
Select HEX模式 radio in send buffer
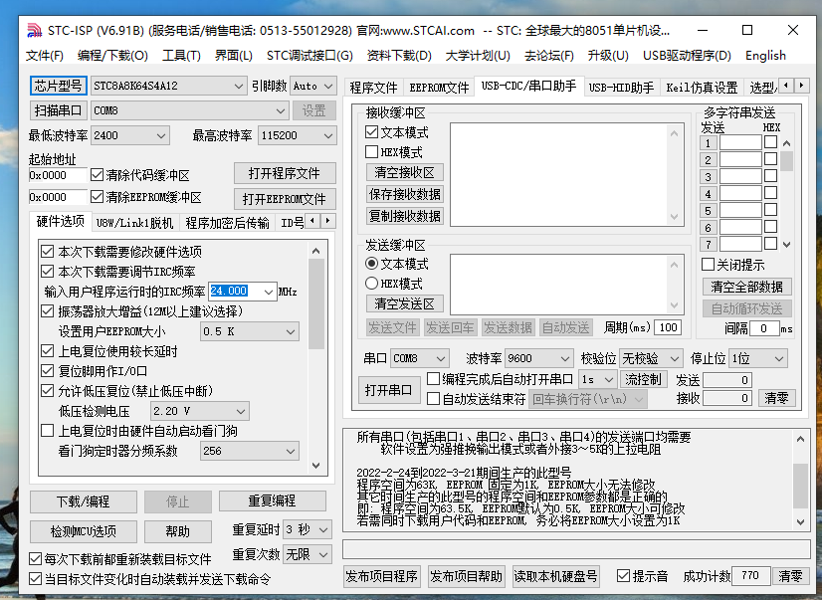point(371,284)
